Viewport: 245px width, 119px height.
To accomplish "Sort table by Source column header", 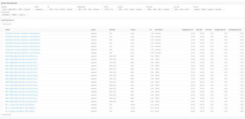I will [133, 30].
